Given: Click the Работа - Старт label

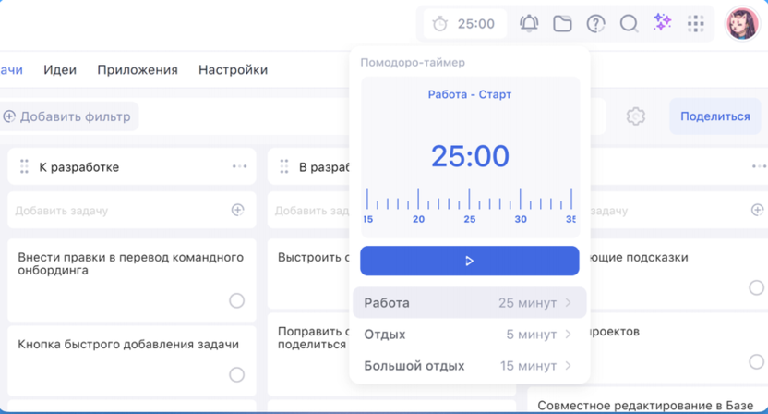Looking at the screenshot, I should coord(469,94).
